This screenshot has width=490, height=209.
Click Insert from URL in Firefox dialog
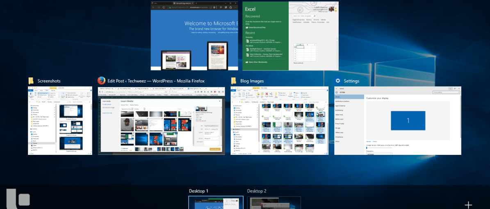point(107,113)
